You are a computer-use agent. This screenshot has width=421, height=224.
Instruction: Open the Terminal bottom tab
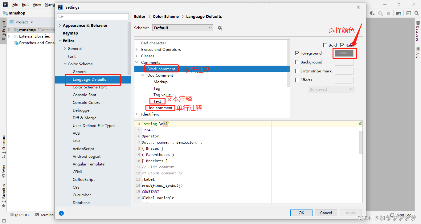point(45,215)
